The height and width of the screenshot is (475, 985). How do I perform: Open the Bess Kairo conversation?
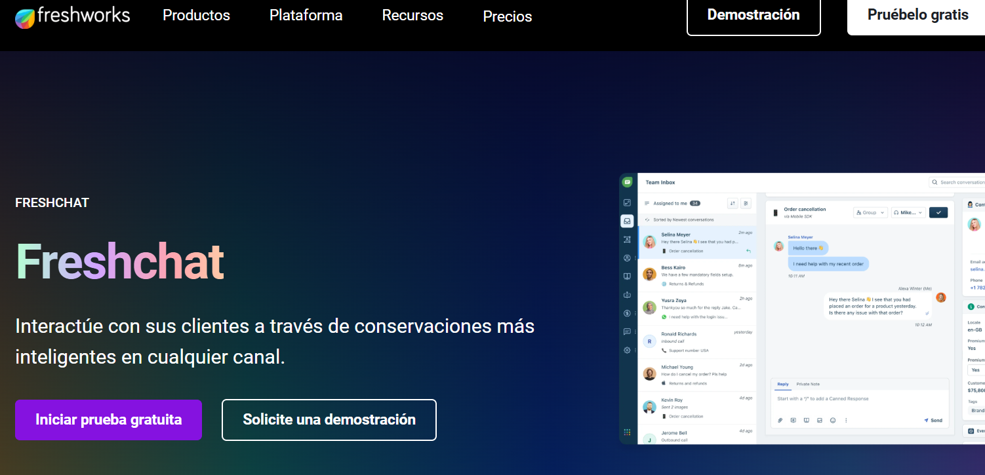(697, 275)
